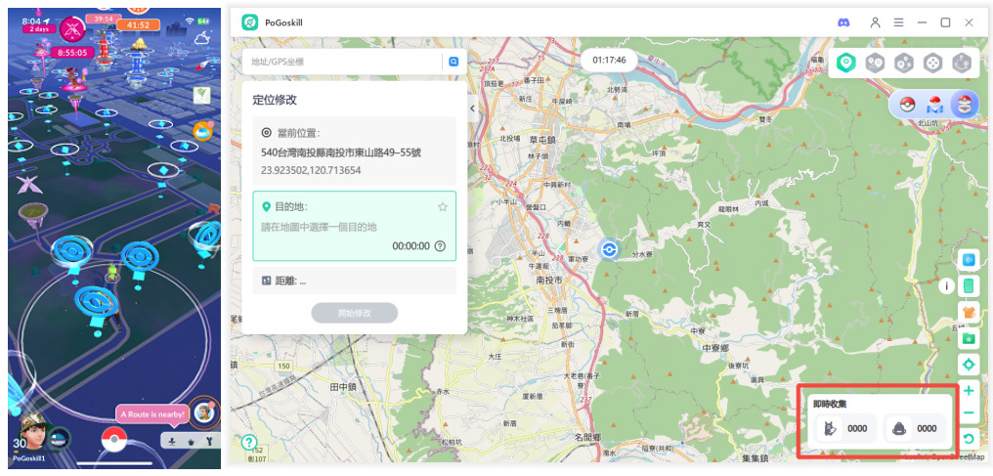The width and height of the screenshot is (993, 476).
Task: Select two-spot route mode icon
Action: coord(875,63)
